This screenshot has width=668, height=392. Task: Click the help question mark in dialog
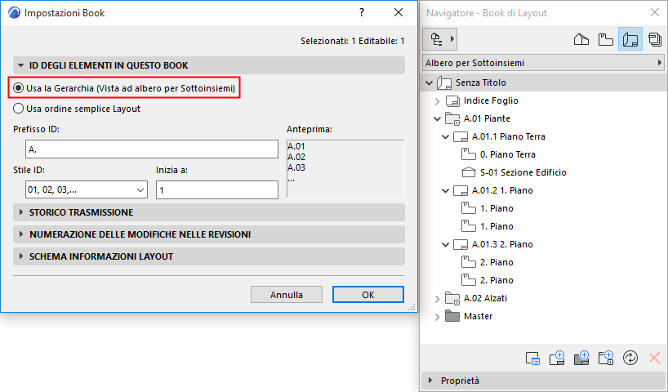[362, 12]
